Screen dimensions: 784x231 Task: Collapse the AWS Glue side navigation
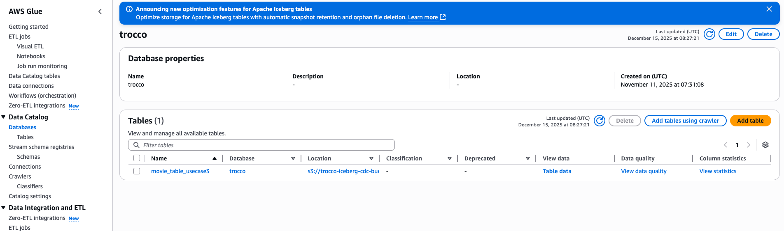(100, 11)
